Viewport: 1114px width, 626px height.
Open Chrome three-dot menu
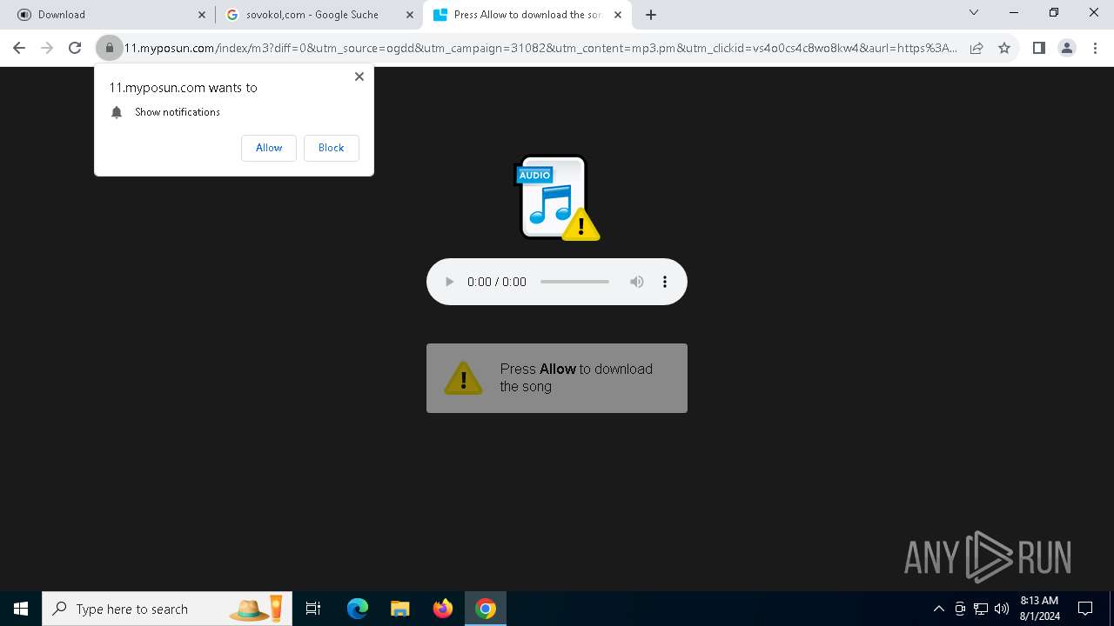(x=1094, y=48)
